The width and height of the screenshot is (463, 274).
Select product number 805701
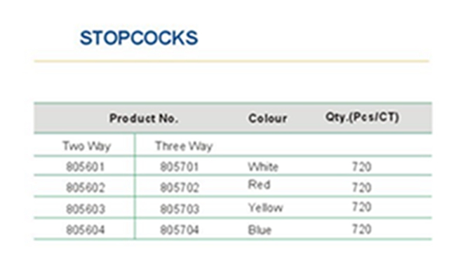pos(179,167)
